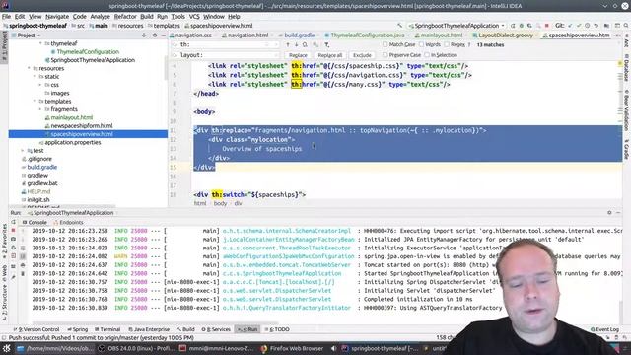Open the Refactor menu
The width and height of the screenshot is (631, 355).
tap(125, 17)
